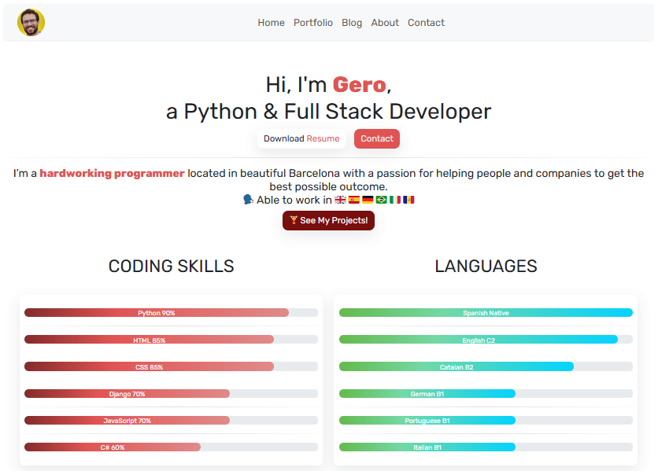Click the German flag emoji

[368, 200]
